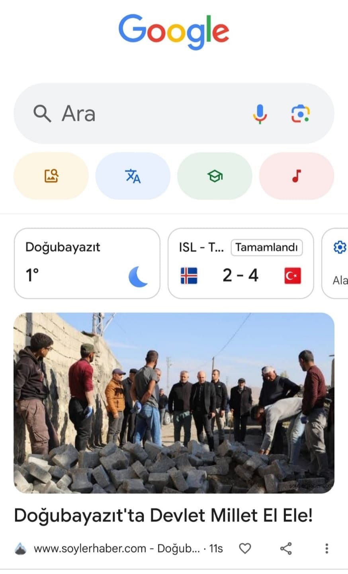Open the homework graduation cap shortcut
This screenshot has width=348, height=574.
coord(215,176)
